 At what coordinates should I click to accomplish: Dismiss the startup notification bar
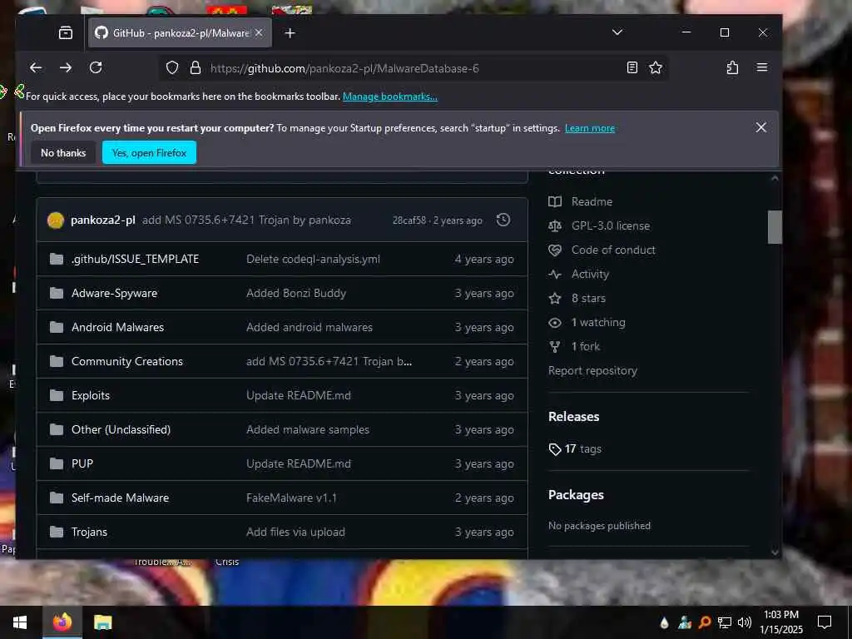[761, 127]
